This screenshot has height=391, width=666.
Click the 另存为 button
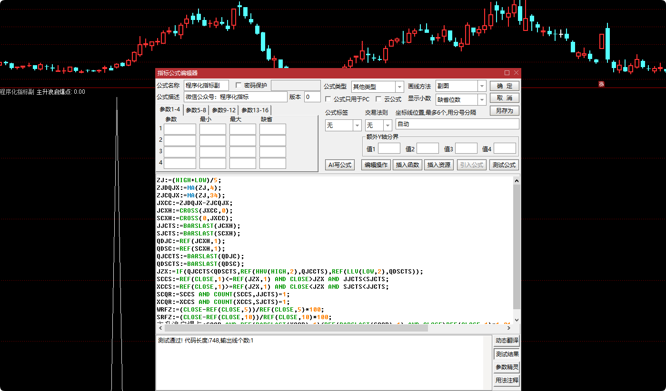tap(504, 110)
